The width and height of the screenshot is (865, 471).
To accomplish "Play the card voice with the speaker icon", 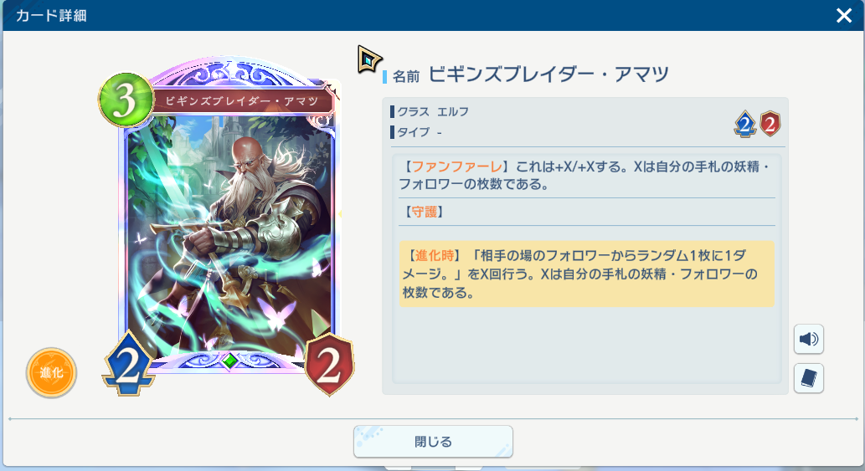I will coord(808,339).
